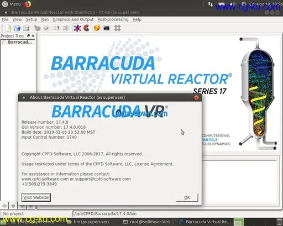283x226 pixels.
Task: Click the Copyright CPFD Software line
Action: pos(82,154)
